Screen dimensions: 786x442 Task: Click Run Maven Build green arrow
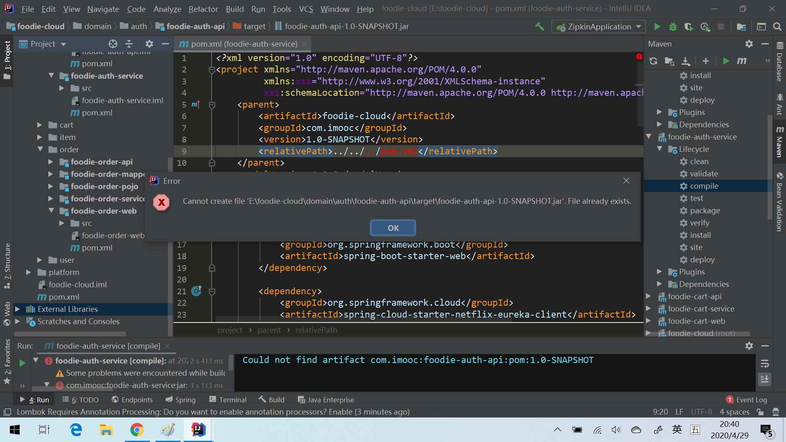tap(726, 61)
